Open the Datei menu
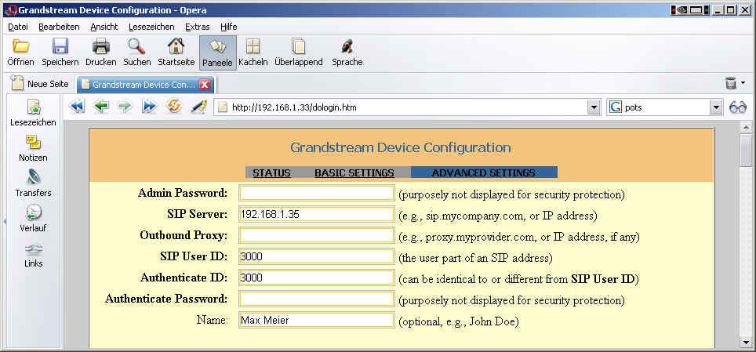This screenshot has height=352, width=756. 18,27
